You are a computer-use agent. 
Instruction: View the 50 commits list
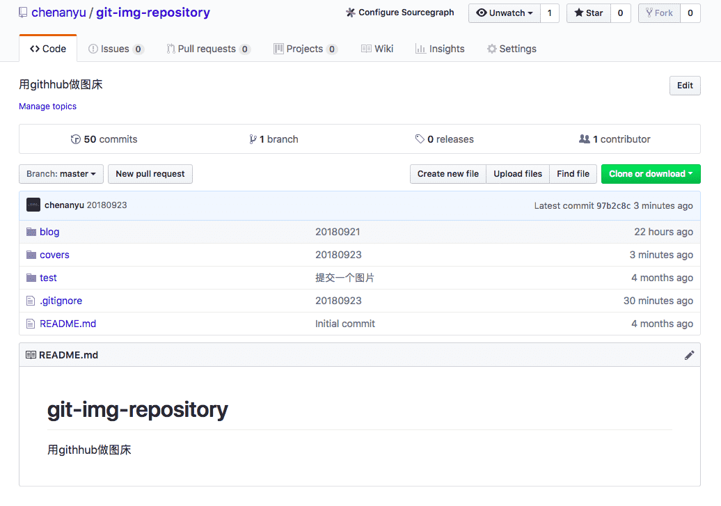(x=104, y=139)
